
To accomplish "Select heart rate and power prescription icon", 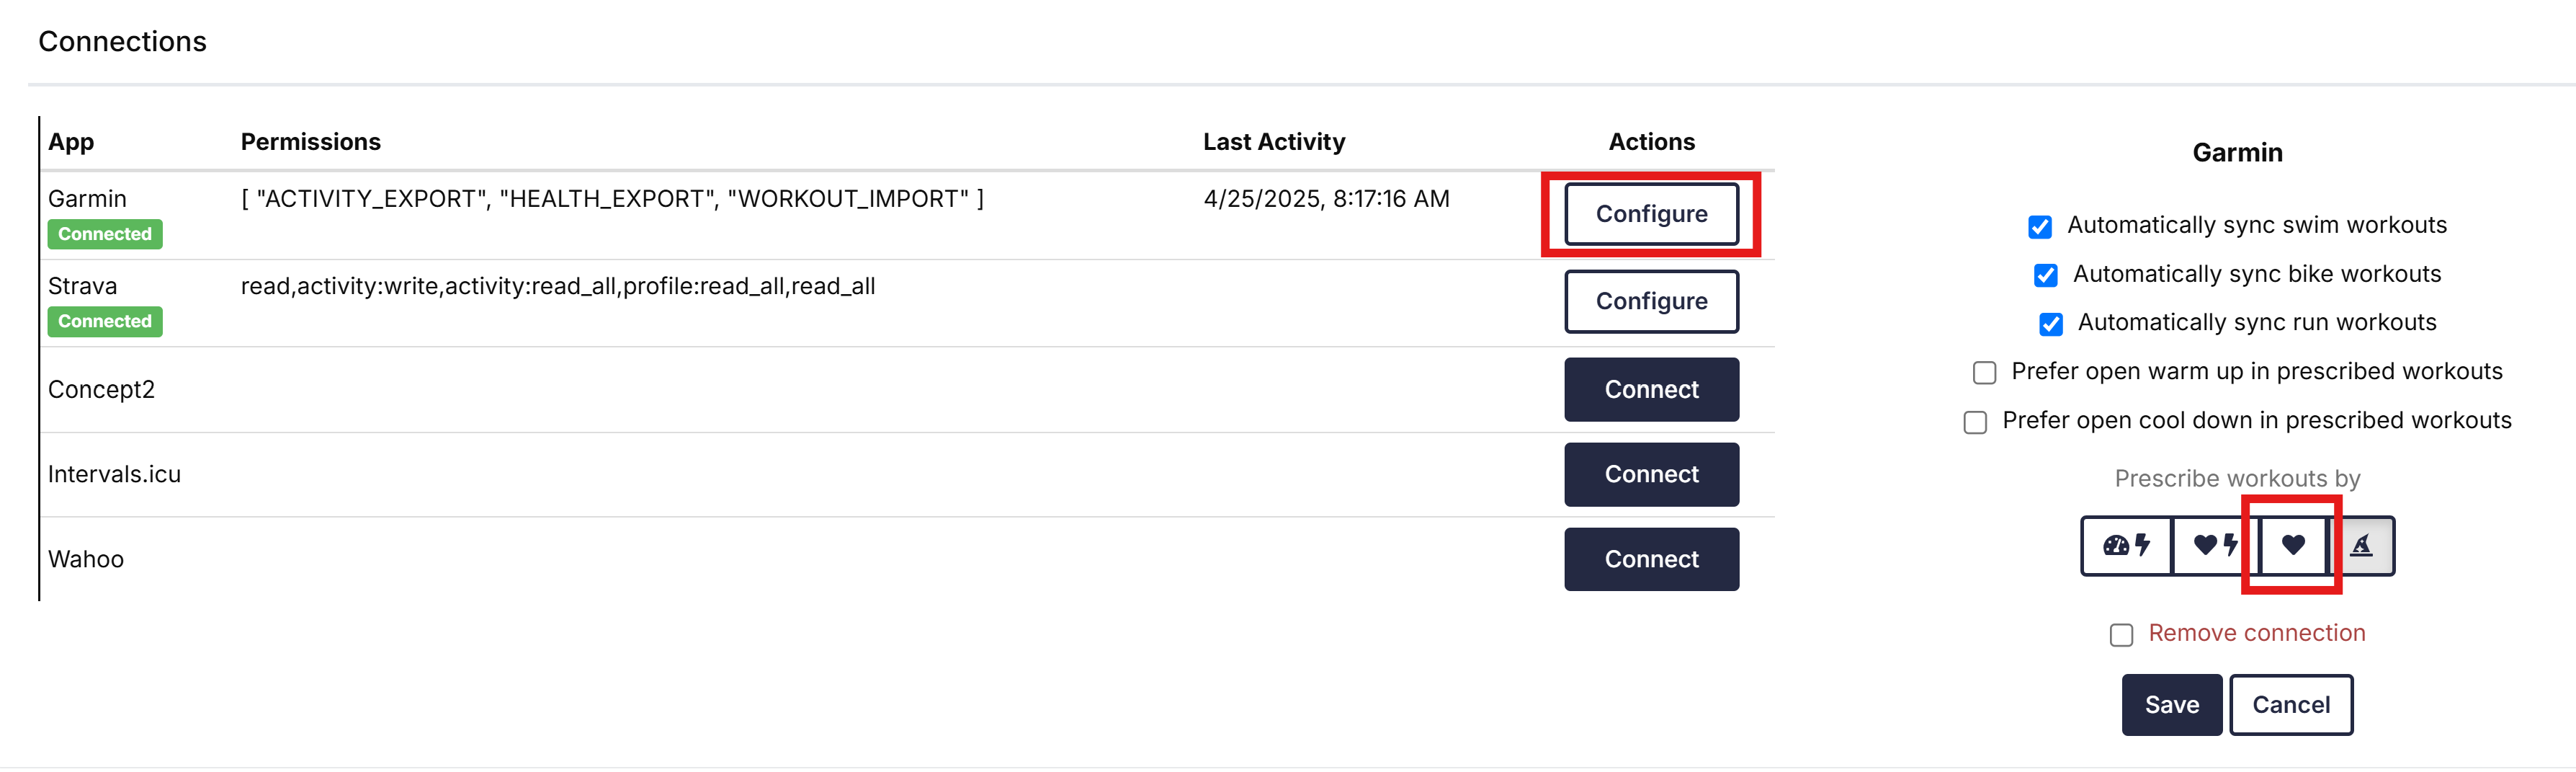I will pyautogui.click(x=2215, y=545).
